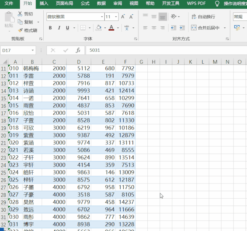Increase font size with larger A icon
This screenshot has height=231, width=247.
point(123,17)
